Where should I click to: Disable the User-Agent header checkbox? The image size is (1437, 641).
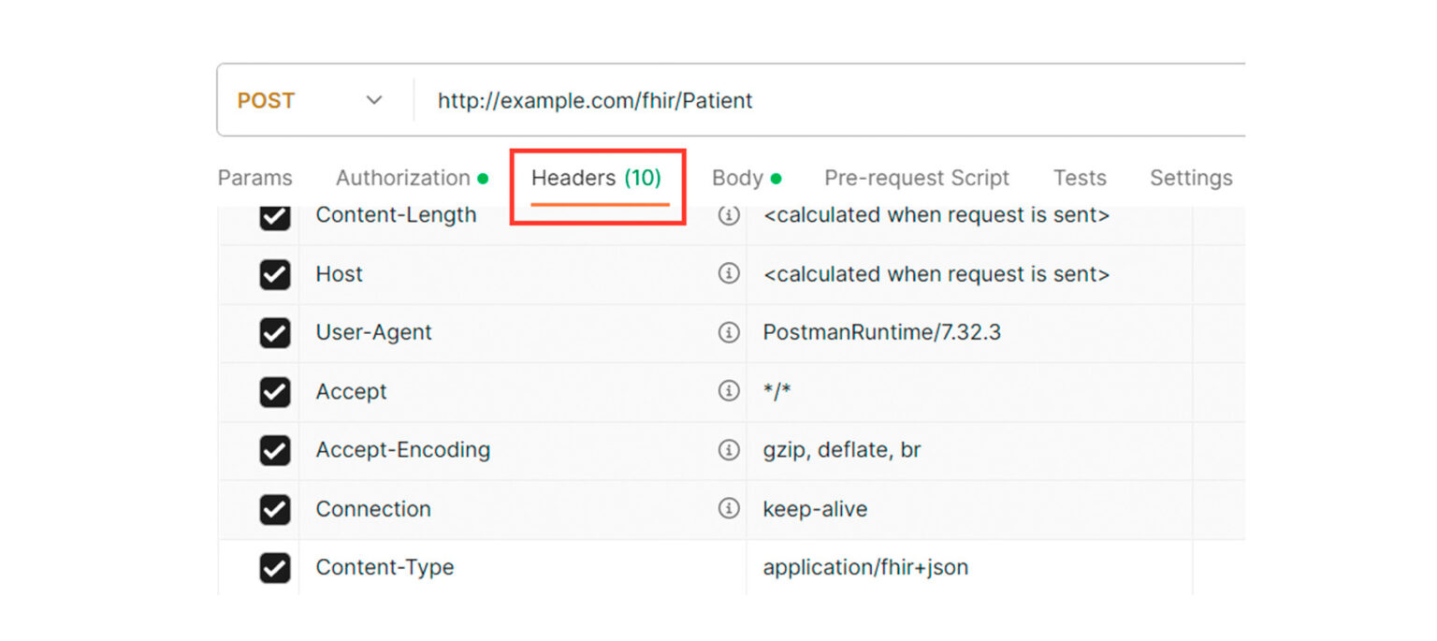tap(274, 333)
